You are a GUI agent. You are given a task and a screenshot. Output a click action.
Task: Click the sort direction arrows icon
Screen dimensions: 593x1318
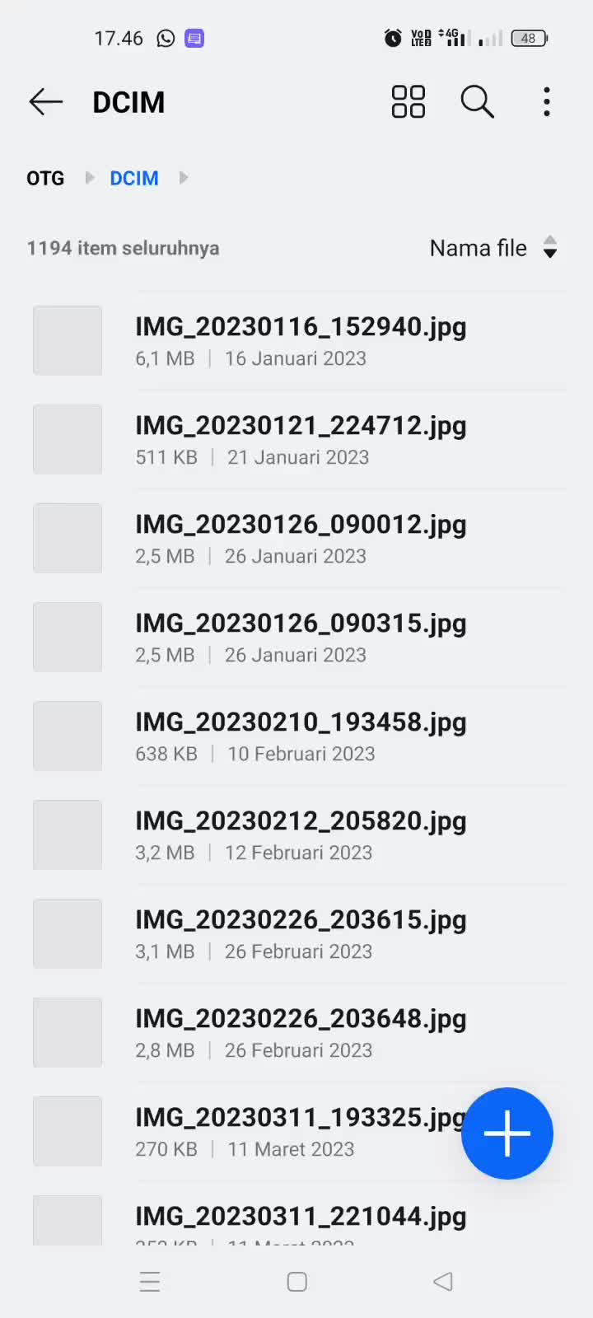click(x=550, y=248)
